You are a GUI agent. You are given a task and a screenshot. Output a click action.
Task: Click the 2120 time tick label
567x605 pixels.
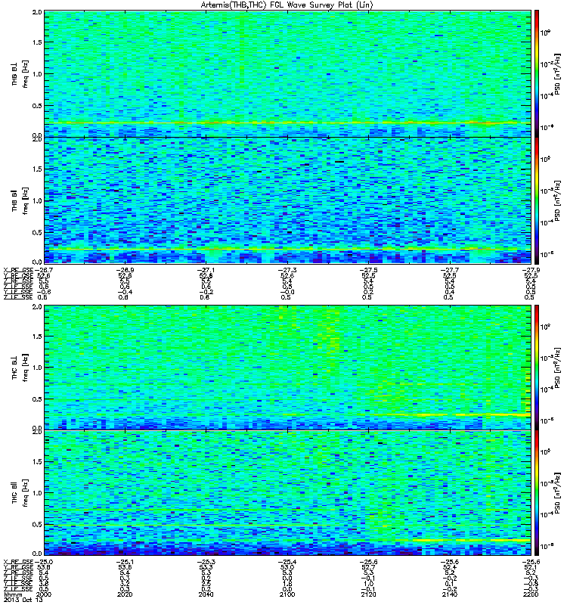(x=368, y=594)
